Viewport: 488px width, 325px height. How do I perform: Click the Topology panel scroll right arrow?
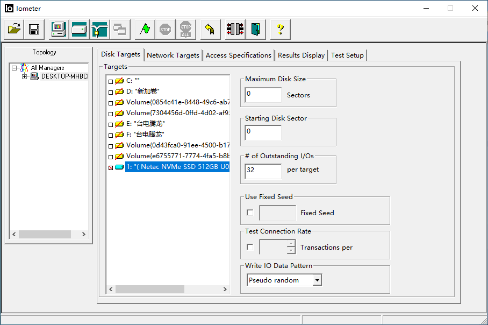coord(83,234)
